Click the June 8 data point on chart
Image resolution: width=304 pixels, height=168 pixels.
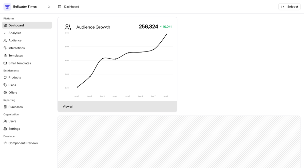click(x=166, y=34)
